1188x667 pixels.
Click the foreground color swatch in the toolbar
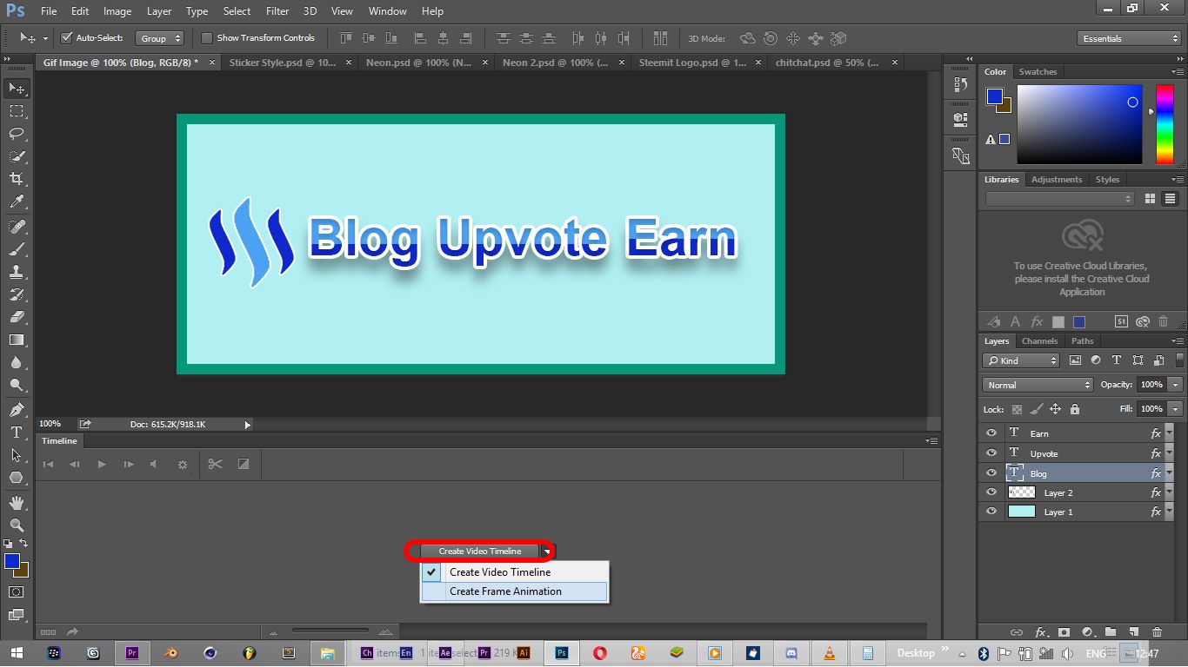point(12,561)
